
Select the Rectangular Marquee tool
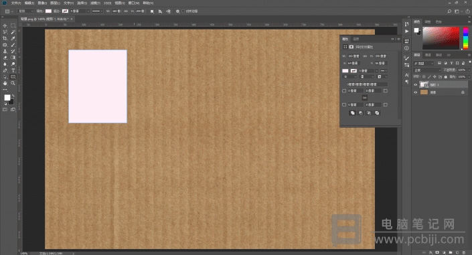[x=13, y=25]
